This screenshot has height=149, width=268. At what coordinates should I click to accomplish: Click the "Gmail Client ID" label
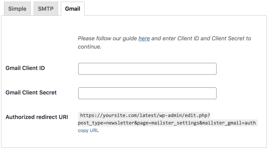point(25,68)
